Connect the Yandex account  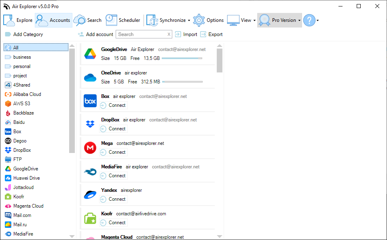[x=114, y=199]
